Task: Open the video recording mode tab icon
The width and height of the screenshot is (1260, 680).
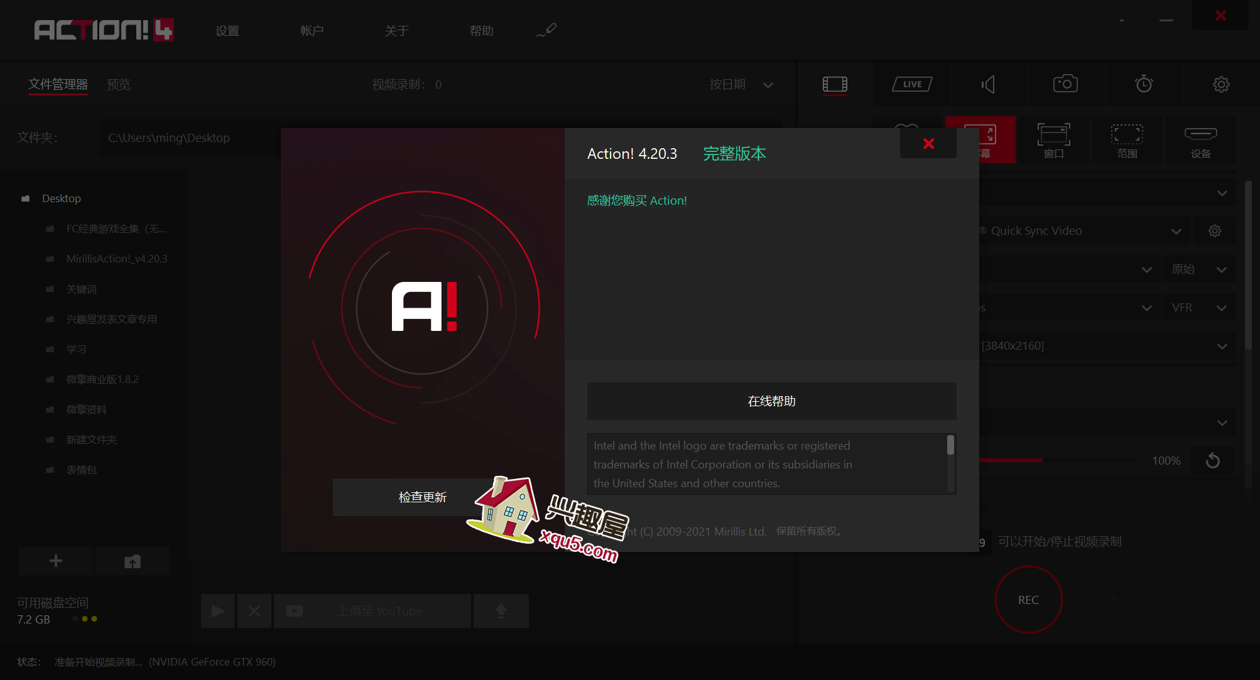Action: pos(835,84)
